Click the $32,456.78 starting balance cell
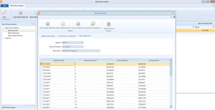Image resolution: width=215 pixels, height=110 pixels. tap(122, 64)
